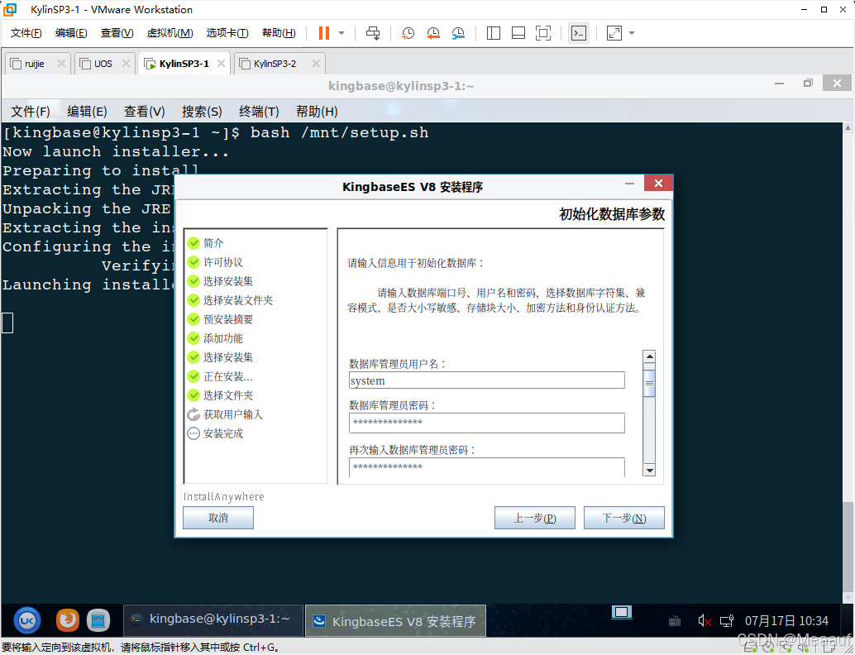Screen dimensions: 855x655
Task: Click the taskbar clock 07月17日 10:34
Action: click(786, 620)
